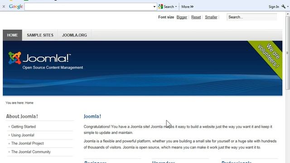Click the Joomla! article heading

point(92,116)
